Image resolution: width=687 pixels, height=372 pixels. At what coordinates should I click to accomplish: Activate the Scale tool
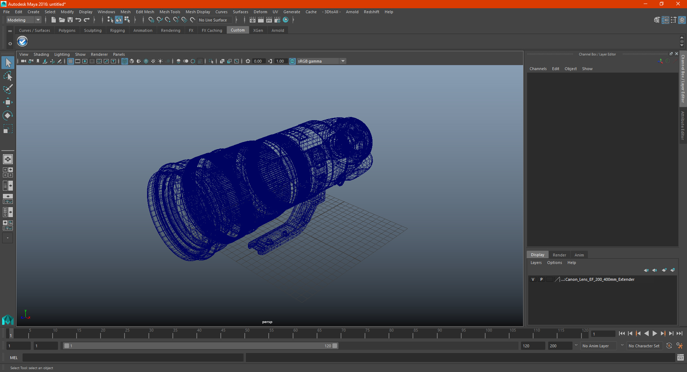tap(8, 129)
